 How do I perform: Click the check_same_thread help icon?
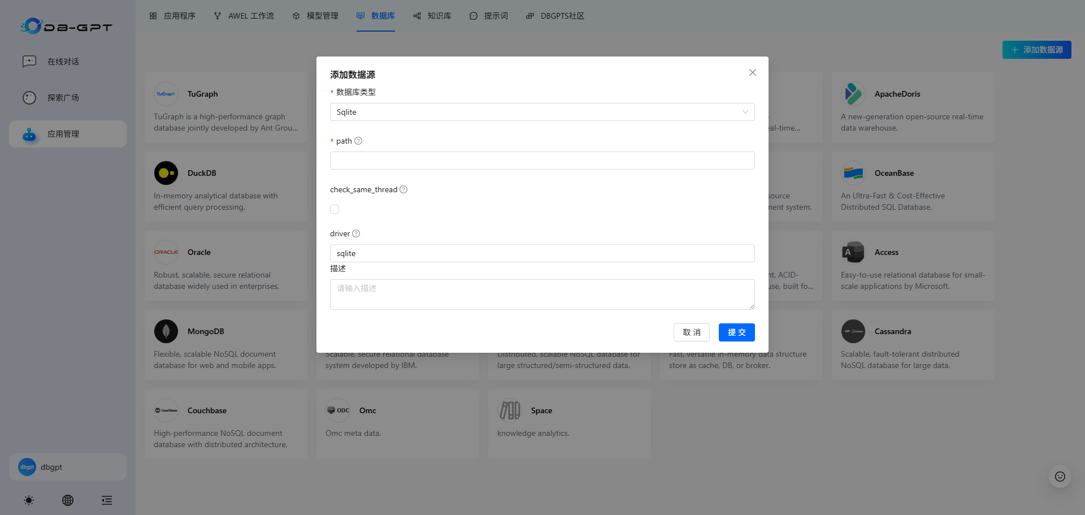tap(403, 189)
